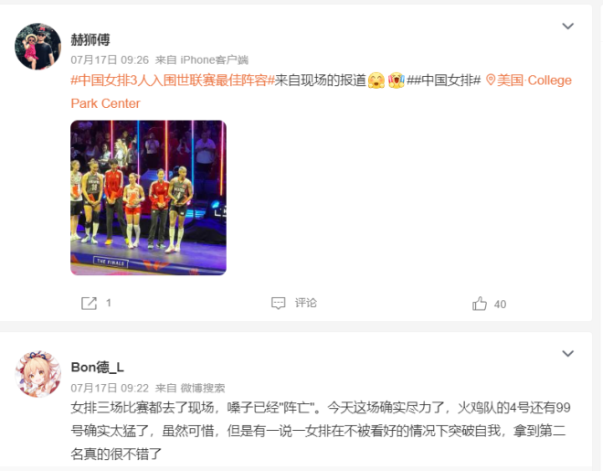Open hashtag #中国女排3人入围世联赛最佳阵容#

(x=173, y=80)
